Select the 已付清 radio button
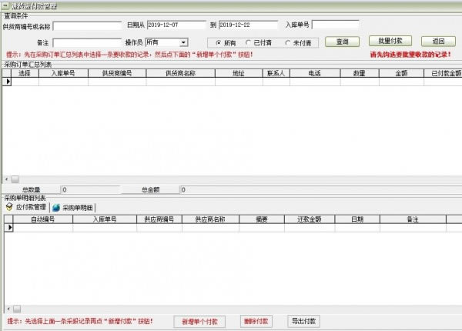462x331 pixels. point(248,42)
